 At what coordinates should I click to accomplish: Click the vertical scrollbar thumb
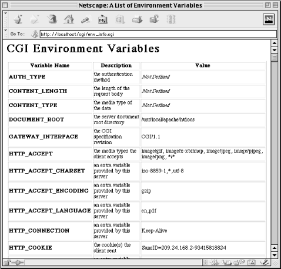(275, 58)
